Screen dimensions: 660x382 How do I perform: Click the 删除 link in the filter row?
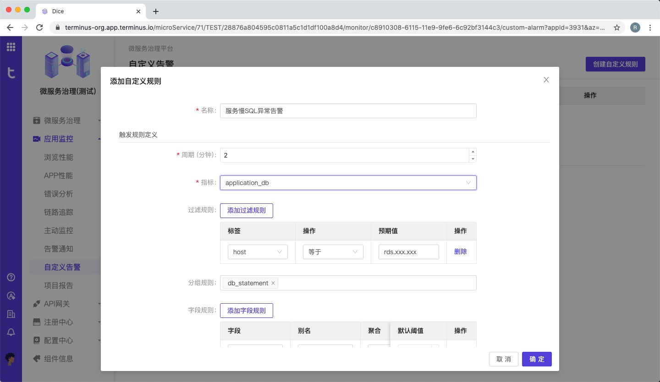460,251
